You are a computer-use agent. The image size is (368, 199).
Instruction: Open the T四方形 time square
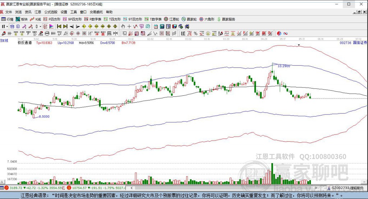point(112,19)
